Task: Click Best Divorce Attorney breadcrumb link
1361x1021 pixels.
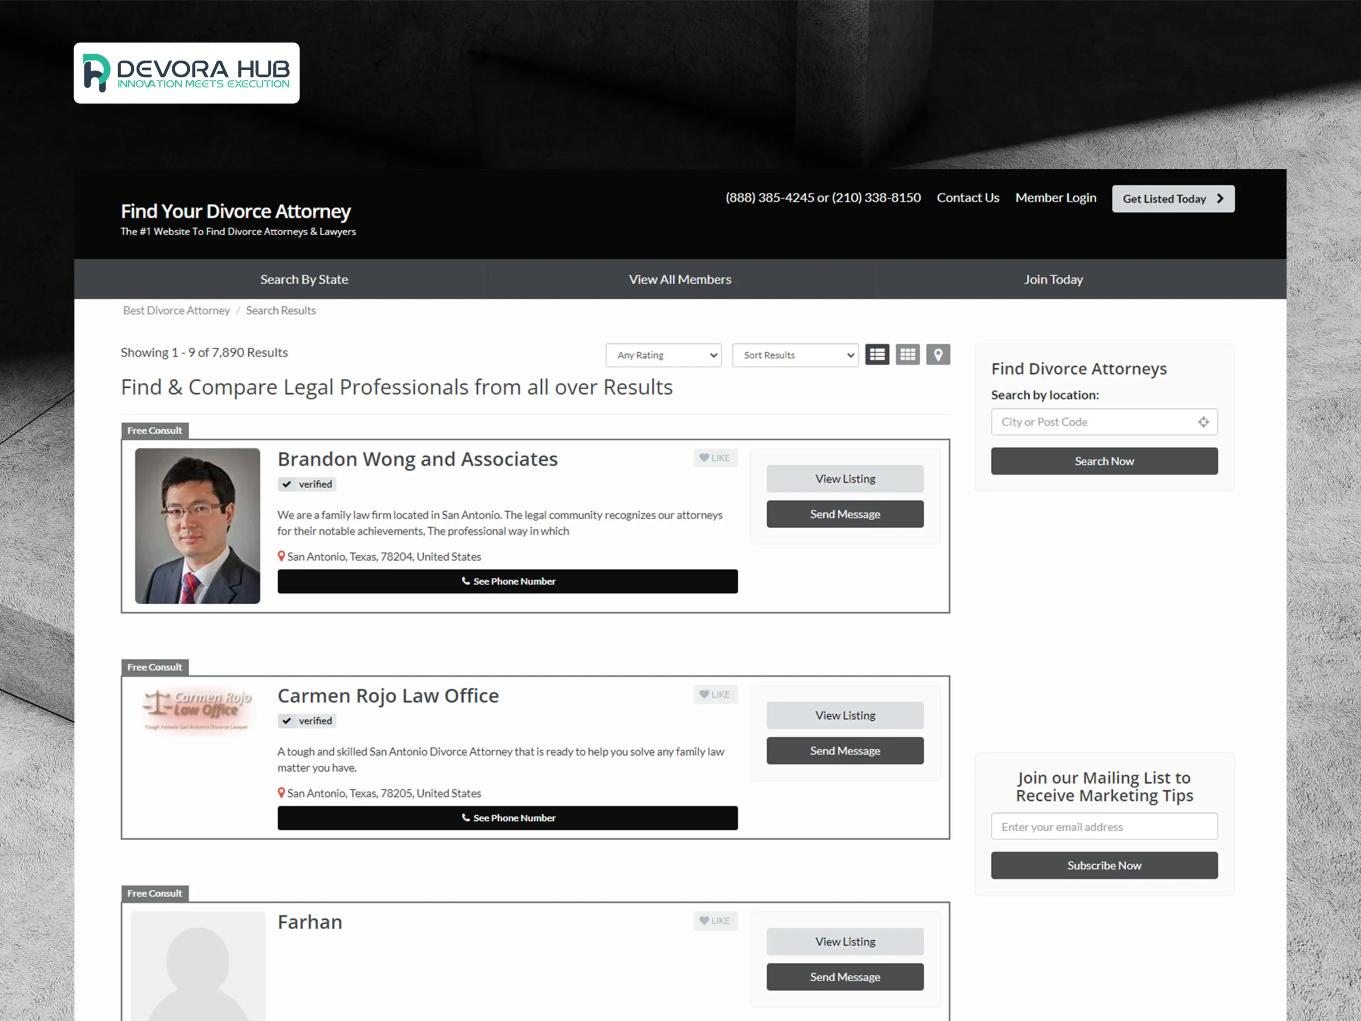Action: (176, 311)
